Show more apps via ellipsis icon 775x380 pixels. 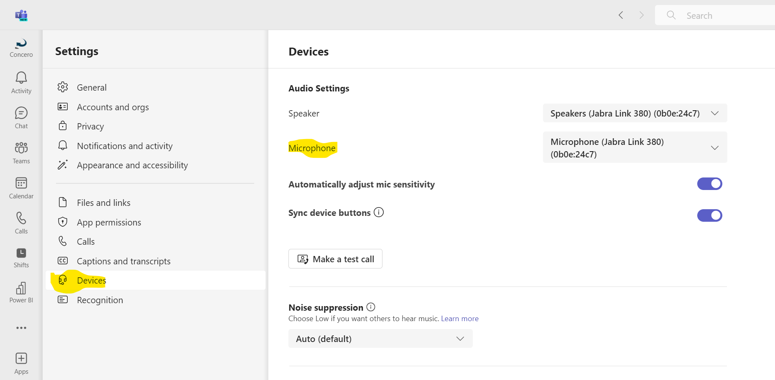pyautogui.click(x=21, y=328)
